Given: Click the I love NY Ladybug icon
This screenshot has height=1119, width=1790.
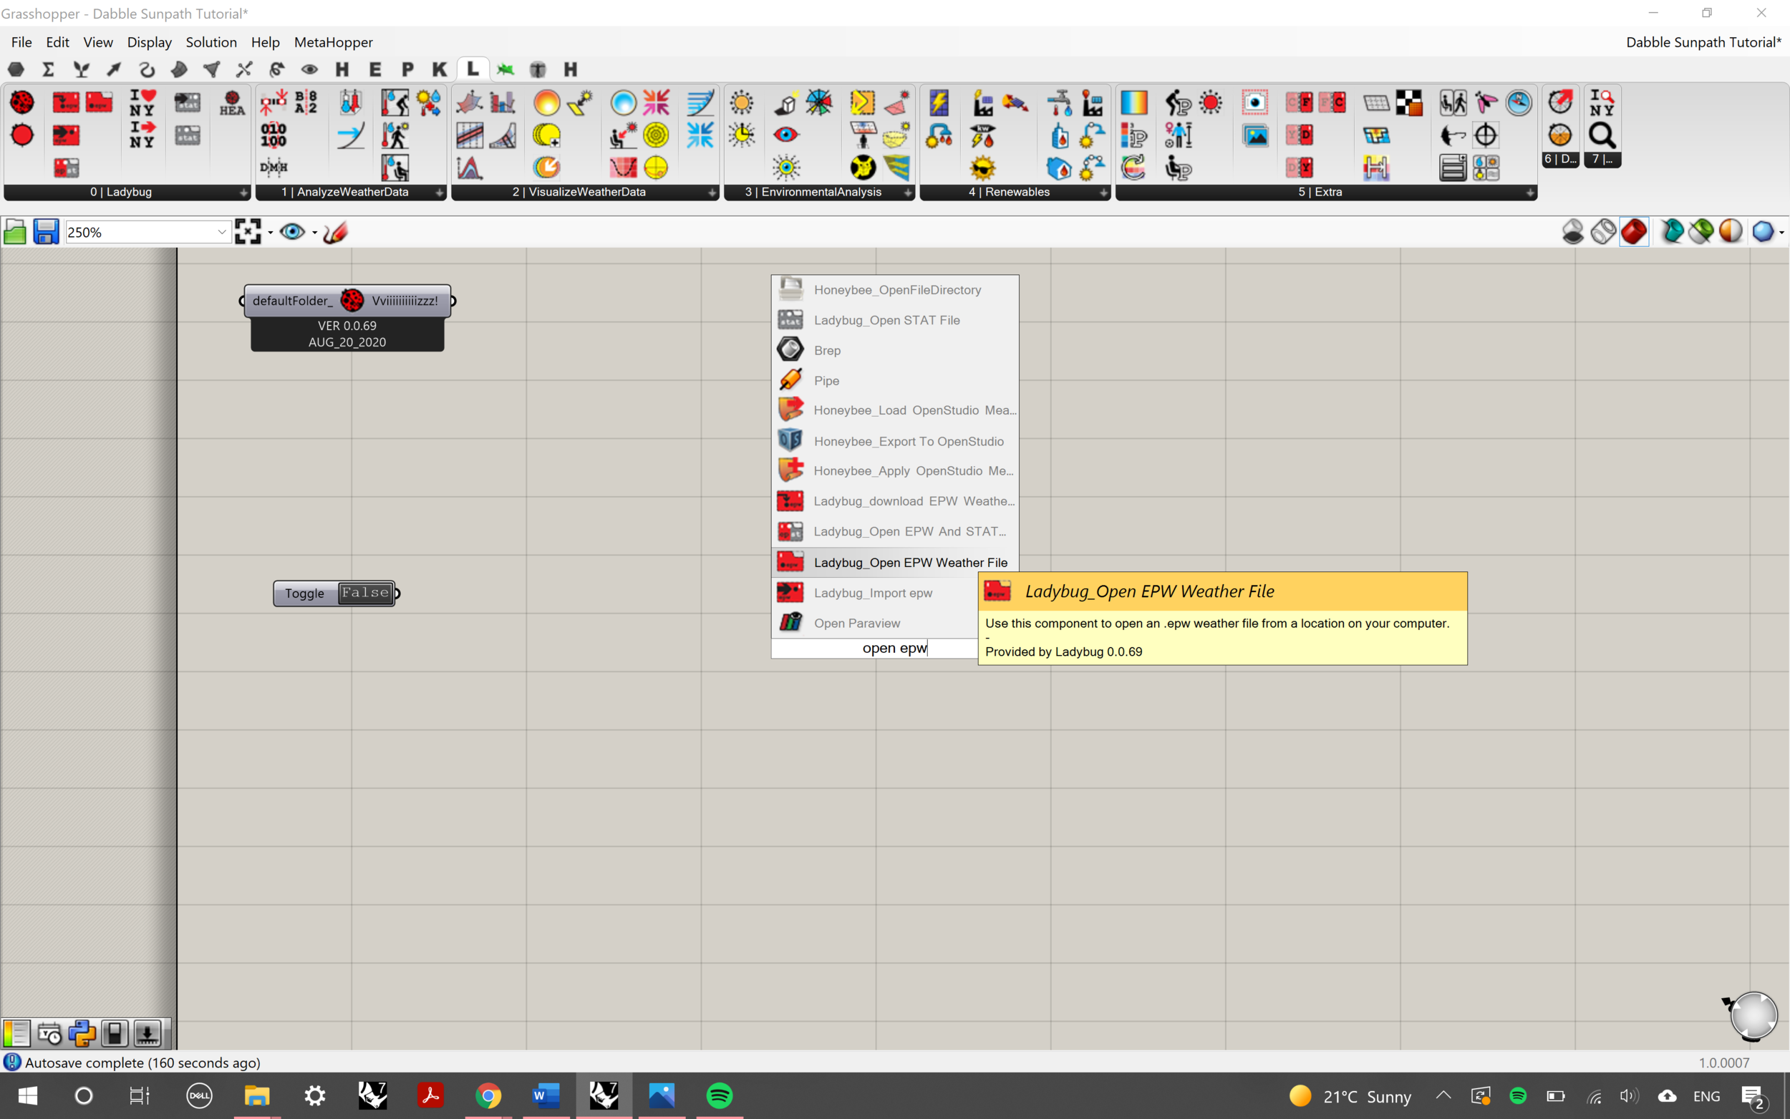Looking at the screenshot, I should click(142, 102).
